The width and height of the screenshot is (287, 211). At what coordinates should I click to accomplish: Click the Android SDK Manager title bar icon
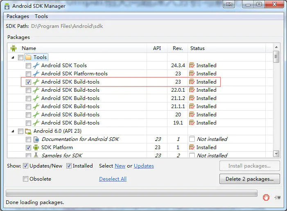point(7,6)
